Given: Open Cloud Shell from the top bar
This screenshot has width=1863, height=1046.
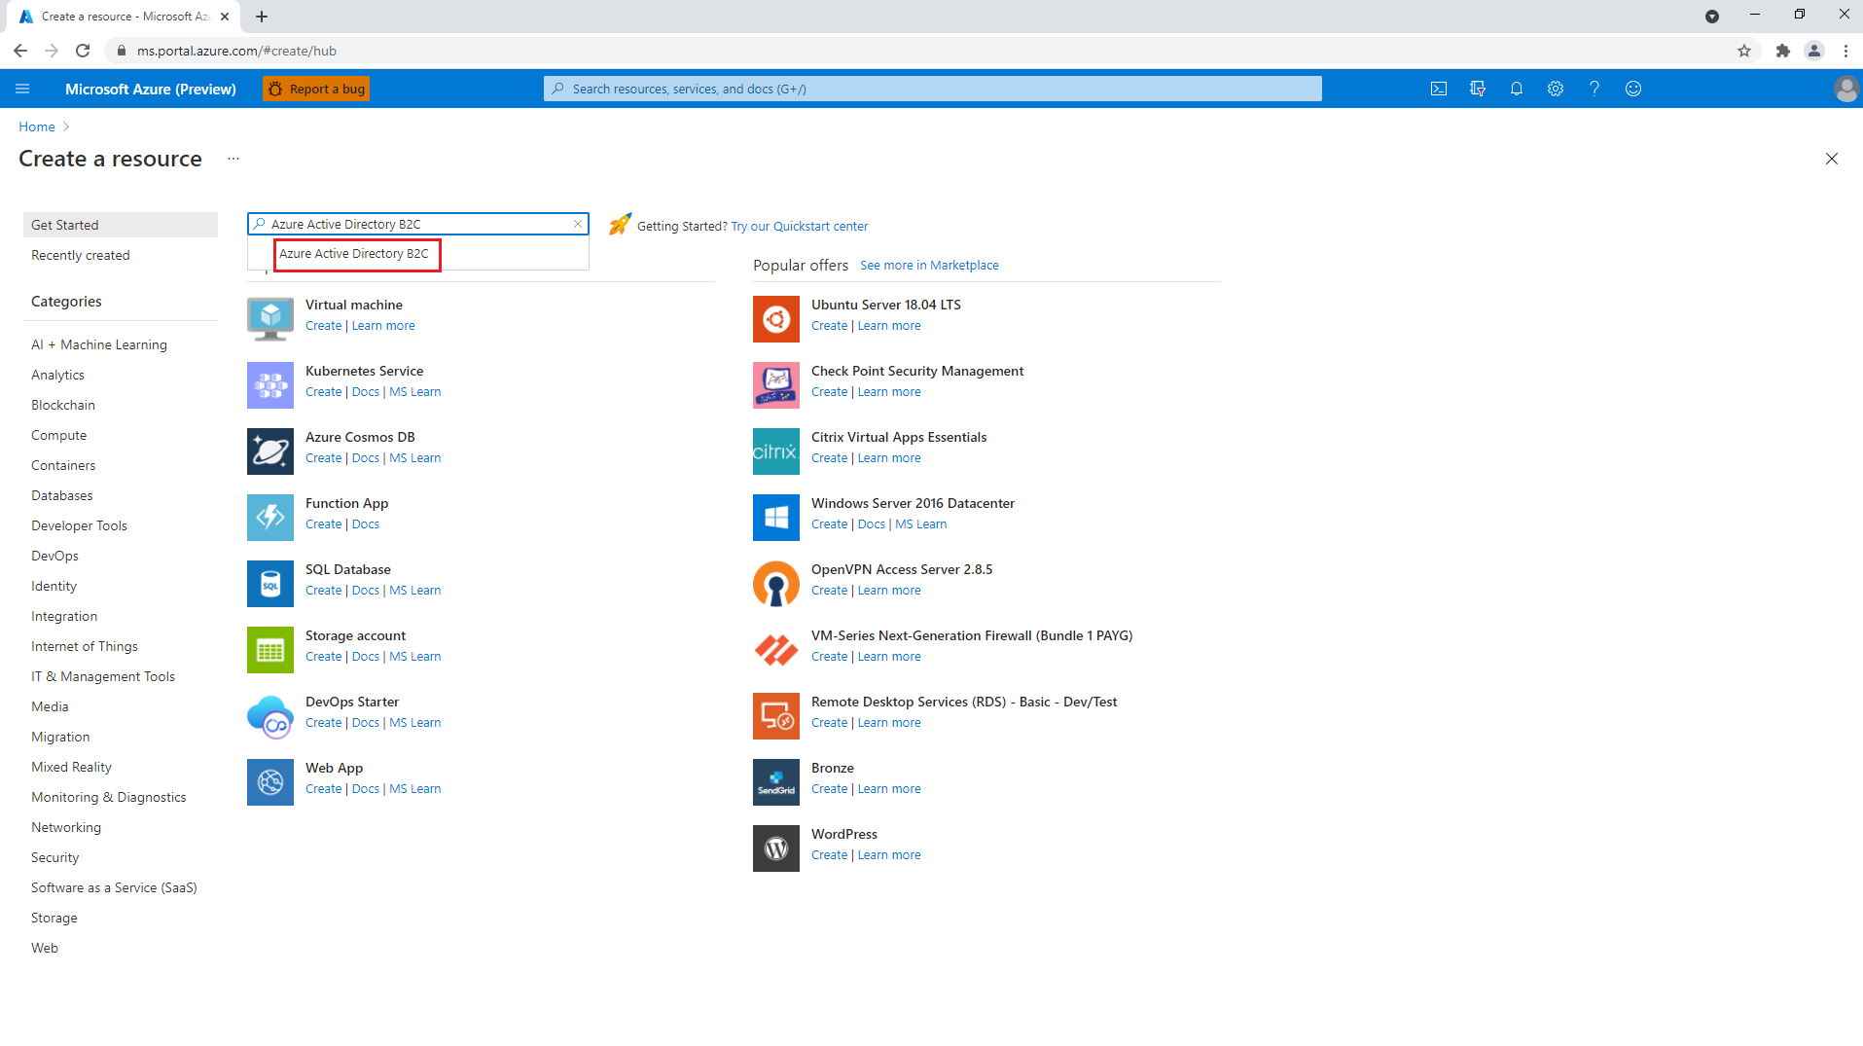Looking at the screenshot, I should click(1439, 88).
